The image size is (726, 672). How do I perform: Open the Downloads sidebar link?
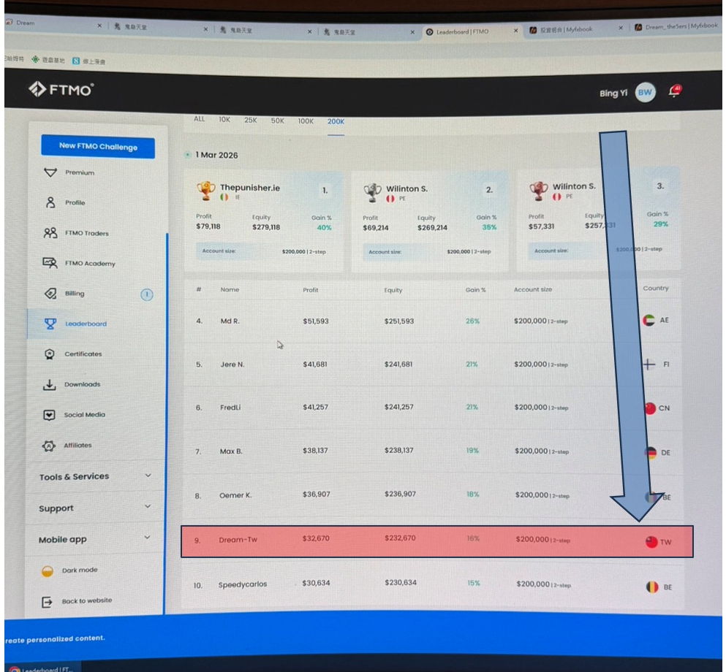click(x=82, y=384)
